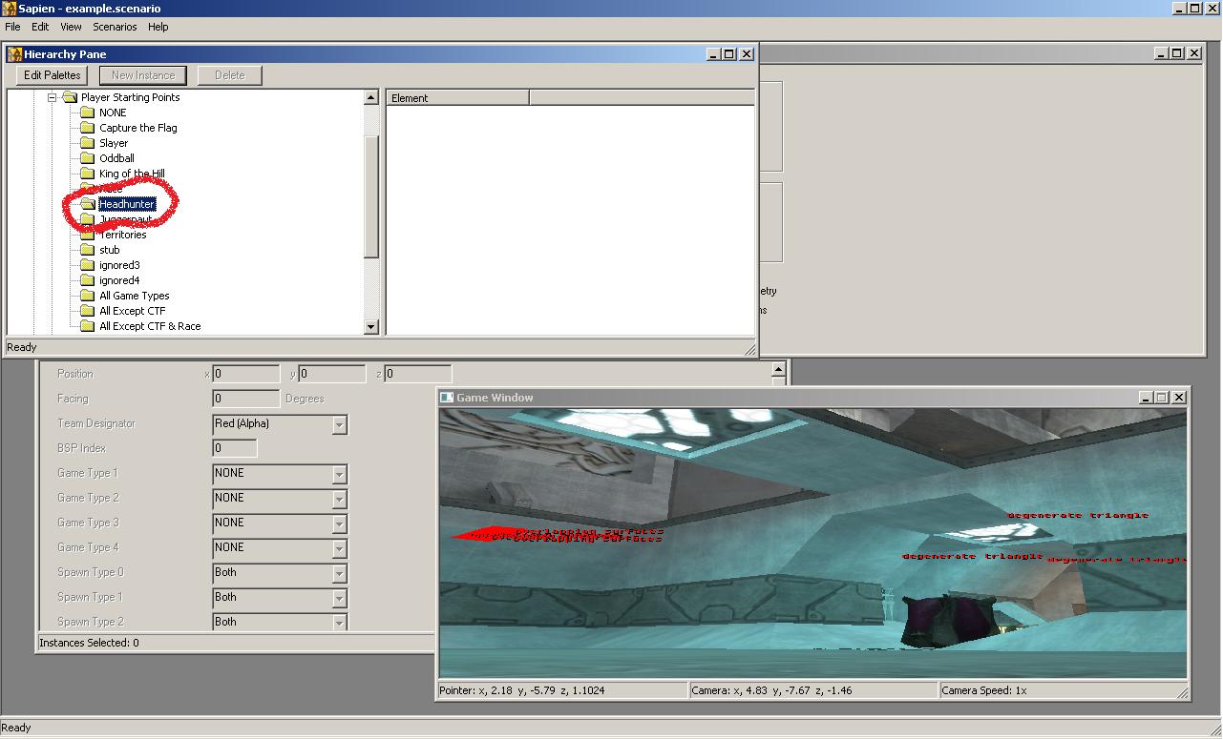Select the All Game Types folder icon
This screenshot has height=739, width=1223.
pyautogui.click(x=88, y=296)
